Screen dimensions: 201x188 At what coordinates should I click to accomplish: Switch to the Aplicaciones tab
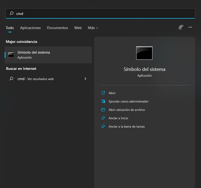(x=30, y=28)
